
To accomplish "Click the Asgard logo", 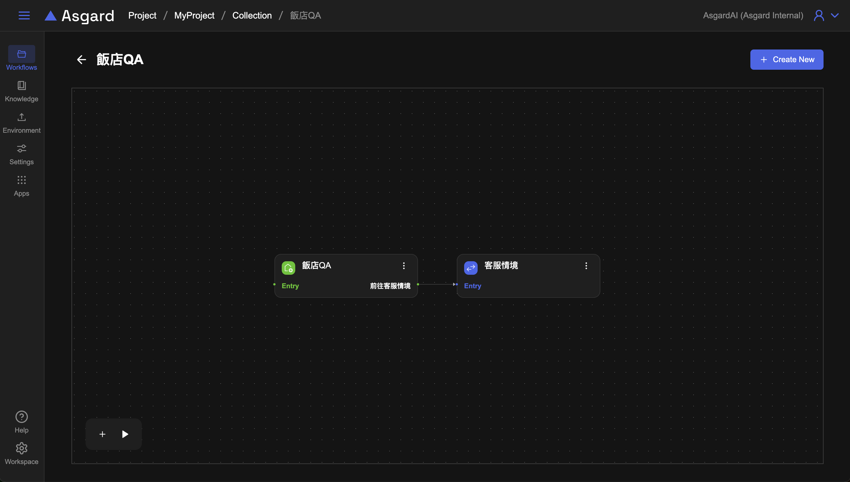I will 79,15.
